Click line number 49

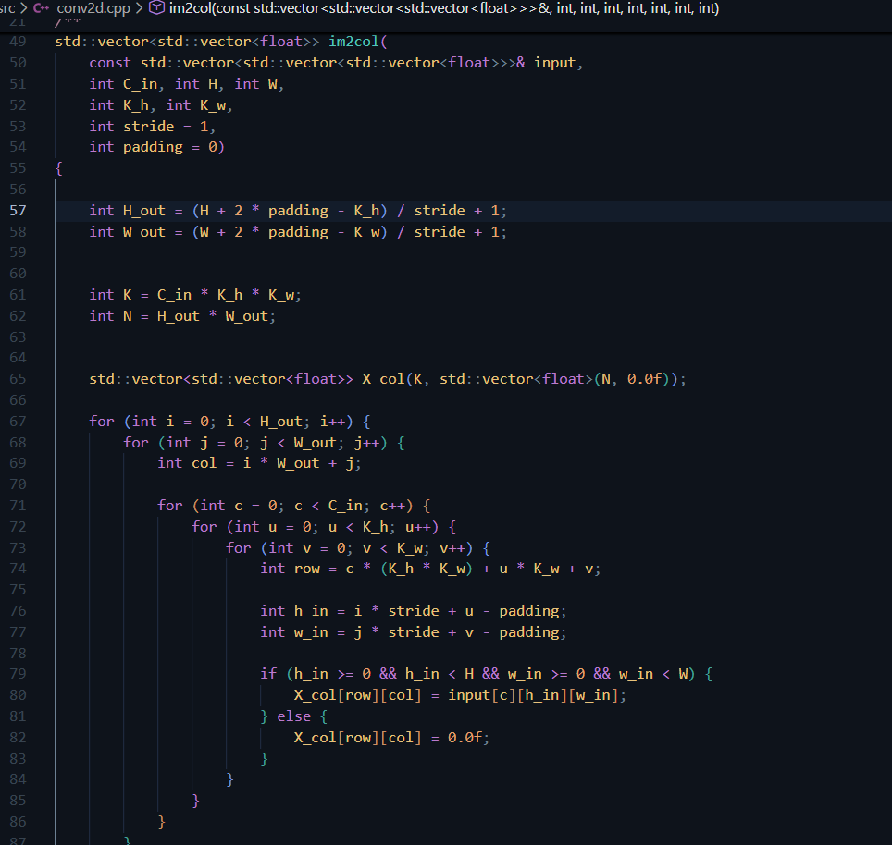point(19,41)
